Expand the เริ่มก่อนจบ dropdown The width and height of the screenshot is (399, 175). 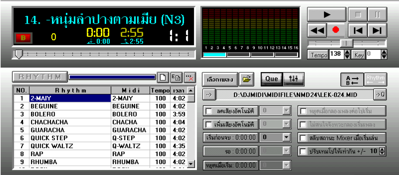tap(287, 138)
